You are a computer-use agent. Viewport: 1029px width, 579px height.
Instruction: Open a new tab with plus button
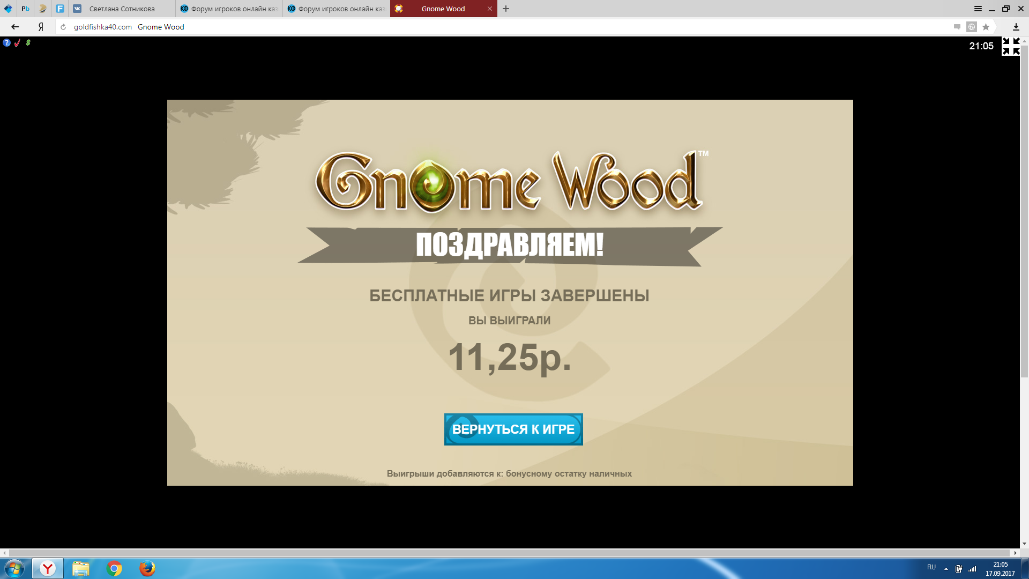(x=506, y=9)
